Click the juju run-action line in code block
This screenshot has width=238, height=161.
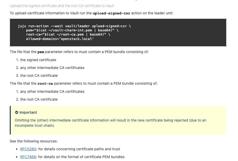74,26
